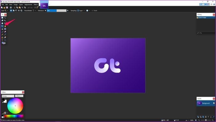This screenshot has height=122, width=216.
Task: Copy selection using toolbar copy icon
Action: click(17, 8)
